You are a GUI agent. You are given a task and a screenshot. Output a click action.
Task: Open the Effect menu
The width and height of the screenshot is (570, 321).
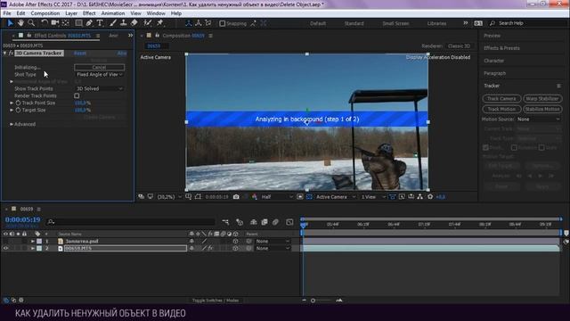[x=89, y=13]
